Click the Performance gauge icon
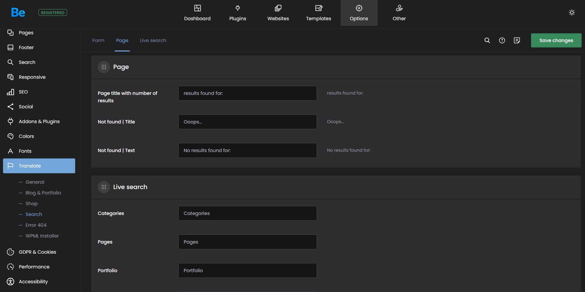 pyautogui.click(x=10, y=267)
